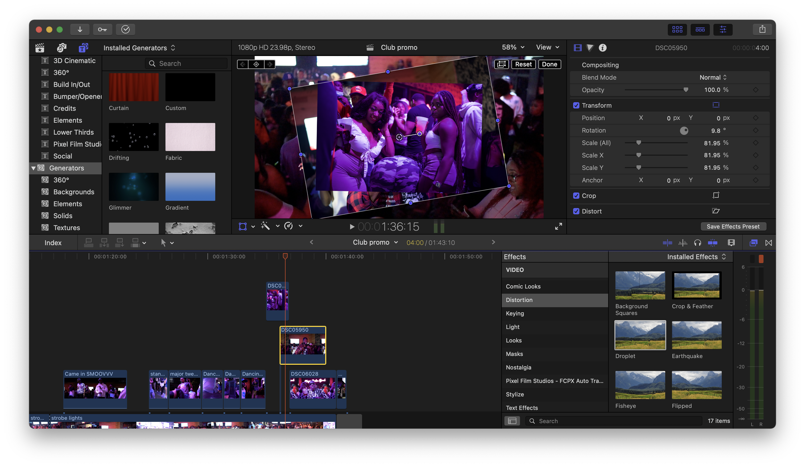The width and height of the screenshot is (805, 467).
Task: Disable the Transform checkbox
Action: coord(576,106)
